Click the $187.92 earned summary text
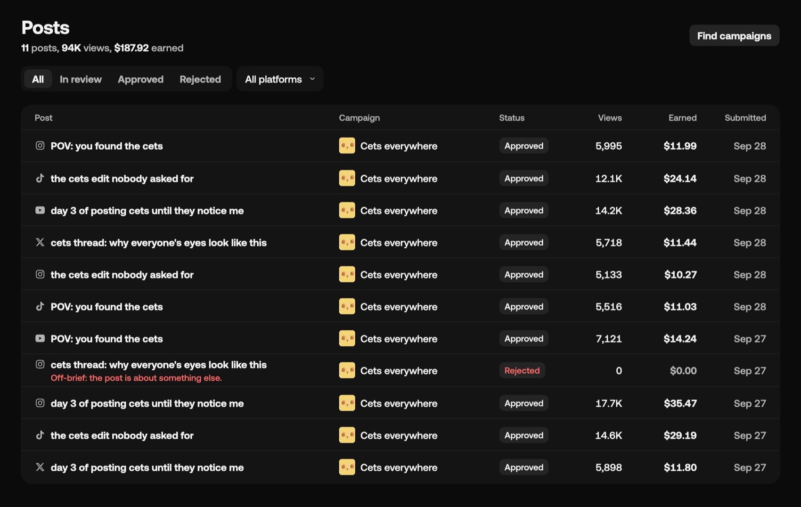This screenshot has height=507, width=801. [131, 48]
